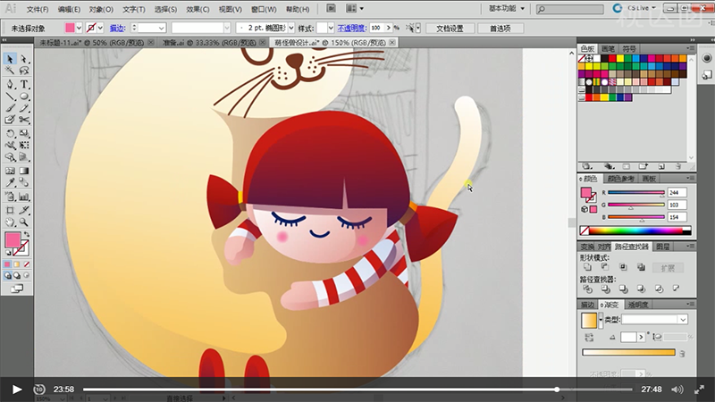Click the Intersect shape mode icon
This screenshot has height=402, width=715.
click(623, 267)
